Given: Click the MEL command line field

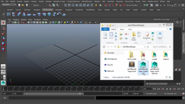Looking at the screenshot, I should pyautogui.click(x=52, y=98).
